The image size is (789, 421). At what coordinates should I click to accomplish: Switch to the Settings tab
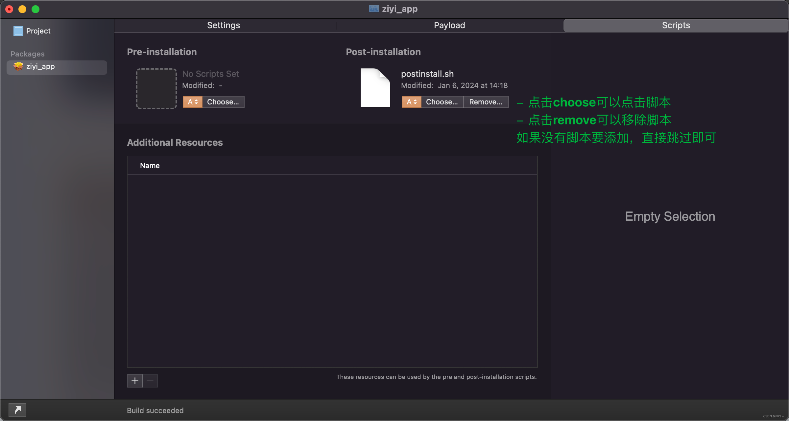[x=224, y=25]
